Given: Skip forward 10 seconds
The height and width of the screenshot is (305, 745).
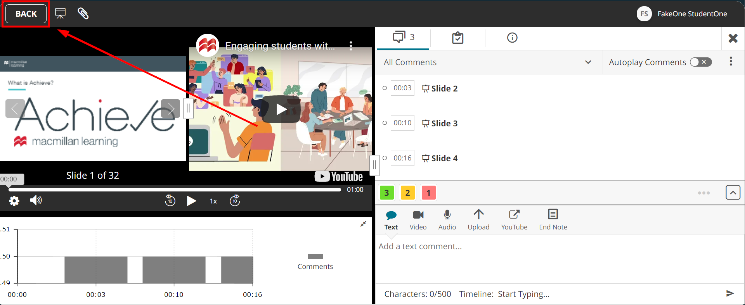Looking at the screenshot, I should pos(235,200).
